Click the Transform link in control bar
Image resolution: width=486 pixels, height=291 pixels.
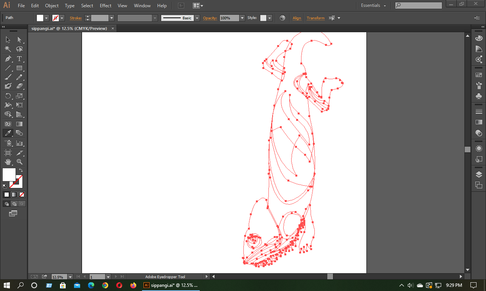[x=316, y=18]
